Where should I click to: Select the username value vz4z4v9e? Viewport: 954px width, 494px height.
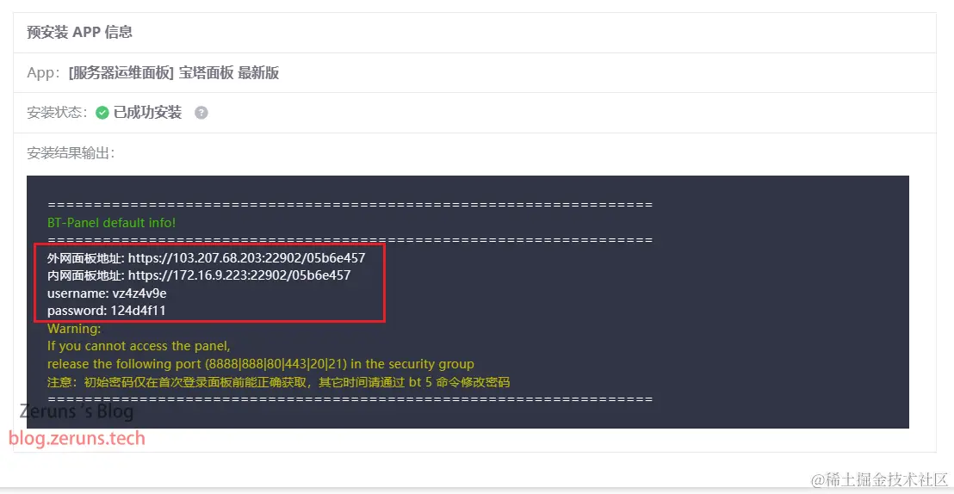tap(139, 293)
